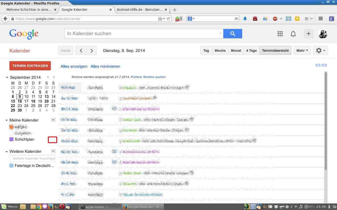This screenshot has height=210, width=337.
Task: Focus the In Kalender suchen field
Action: coord(144,34)
